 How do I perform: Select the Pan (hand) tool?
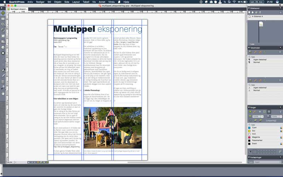(x=3, y=93)
